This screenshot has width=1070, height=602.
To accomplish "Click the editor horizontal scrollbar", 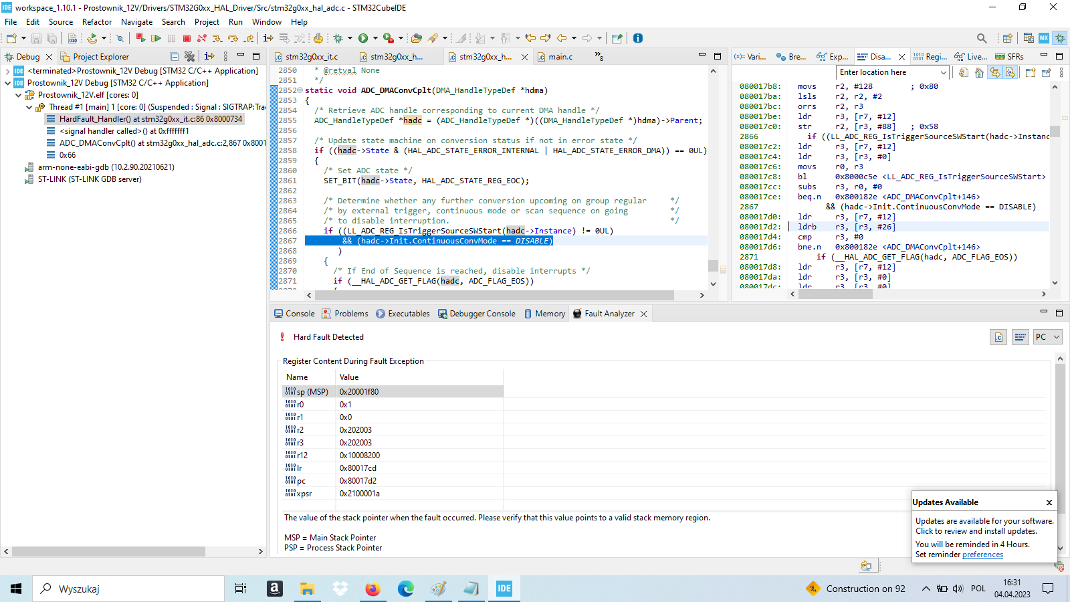I will pos(494,295).
